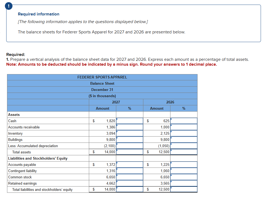Click the 2027 Accounts payable amount 1,372
Viewport: 265px width, 199px height.
click(x=111, y=165)
